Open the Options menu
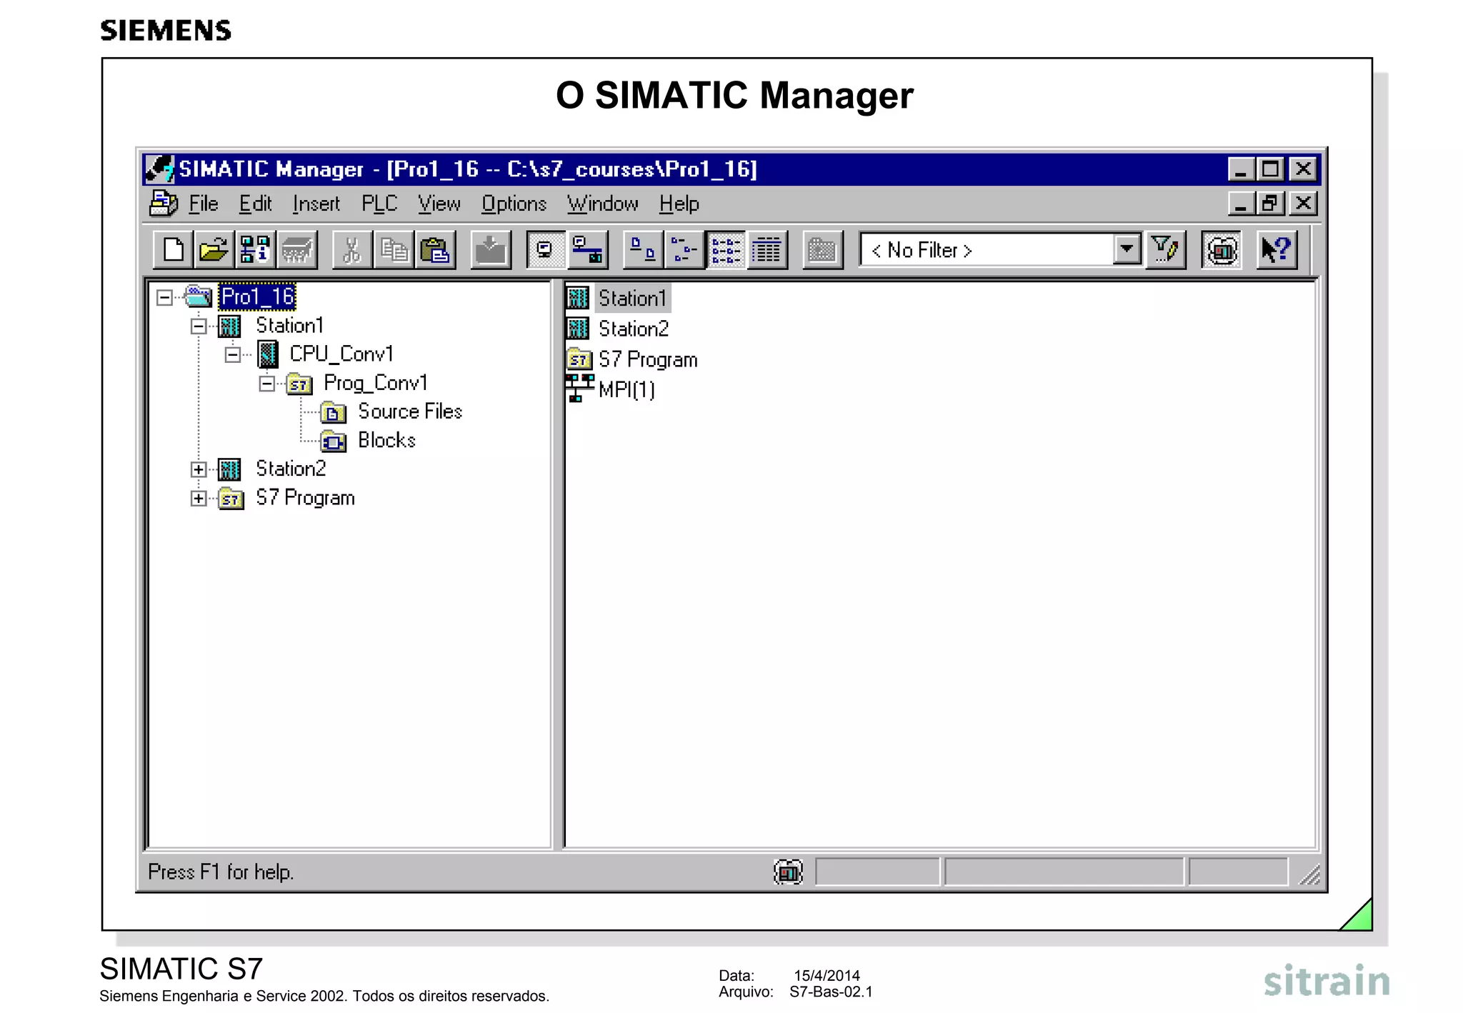Viewport: 1463px width, 1013px height. (x=514, y=204)
